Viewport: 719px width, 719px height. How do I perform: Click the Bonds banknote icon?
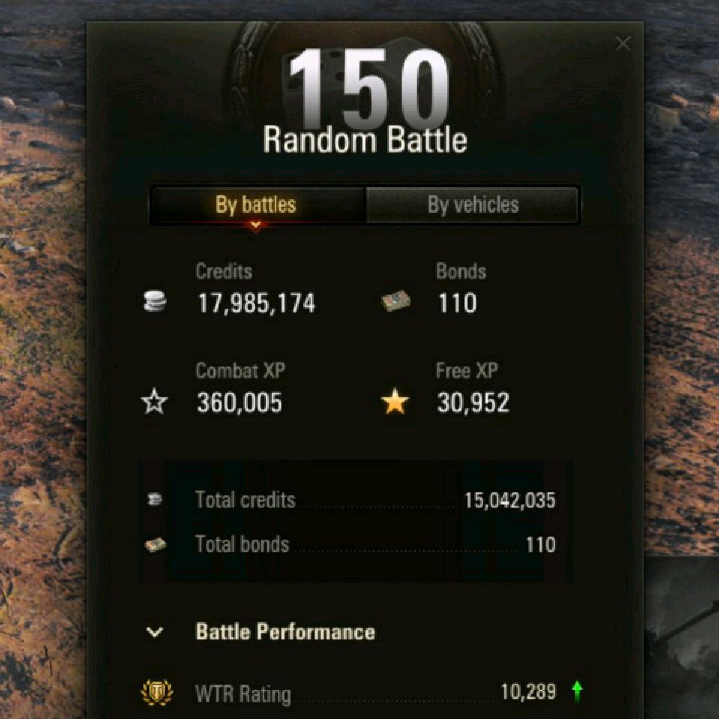pos(395,301)
